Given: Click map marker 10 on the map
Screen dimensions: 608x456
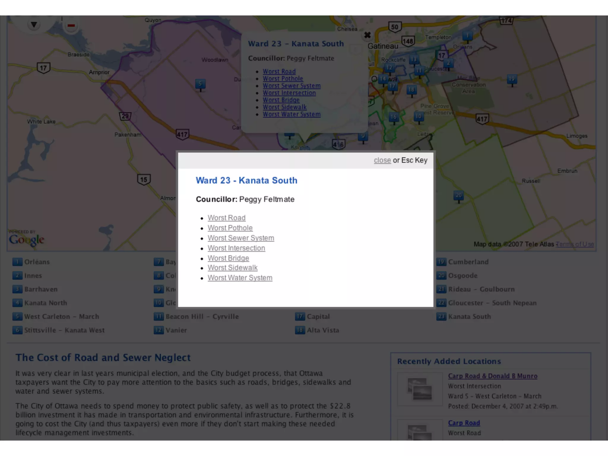Looking at the screenshot, I should 418,116.
